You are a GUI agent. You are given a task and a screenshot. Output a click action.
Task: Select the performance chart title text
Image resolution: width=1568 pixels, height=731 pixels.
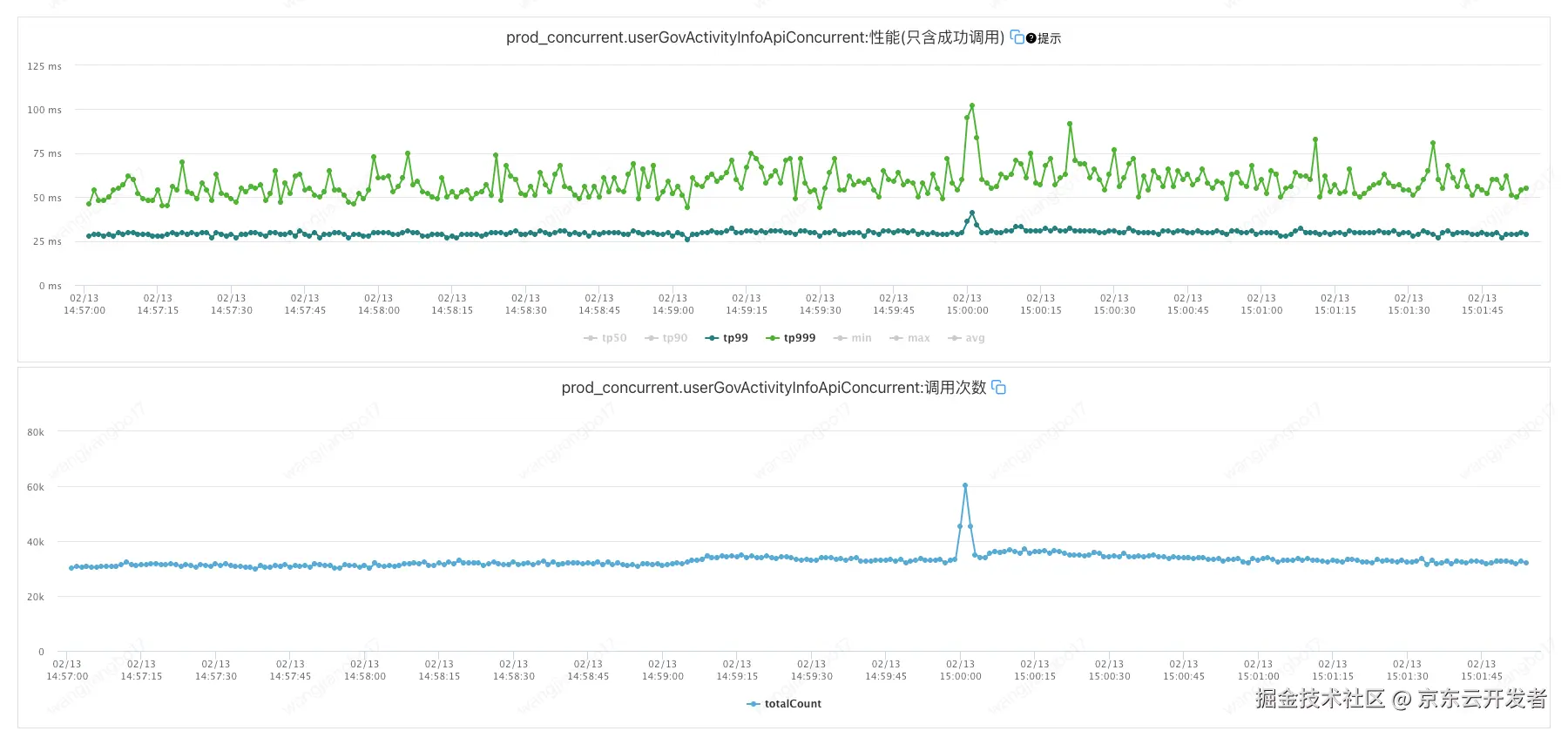(x=755, y=37)
